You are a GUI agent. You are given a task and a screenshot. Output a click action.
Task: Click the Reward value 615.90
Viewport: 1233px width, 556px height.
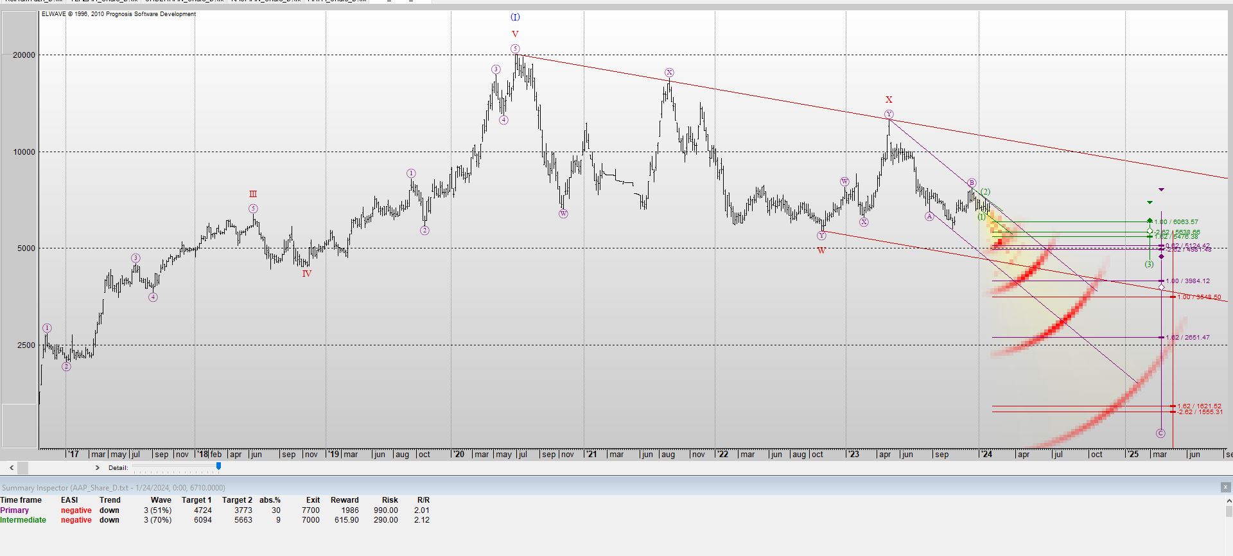(x=347, y=520)
